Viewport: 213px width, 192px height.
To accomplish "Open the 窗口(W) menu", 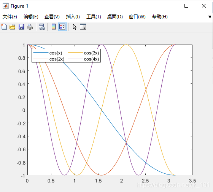I will point(137,17).
